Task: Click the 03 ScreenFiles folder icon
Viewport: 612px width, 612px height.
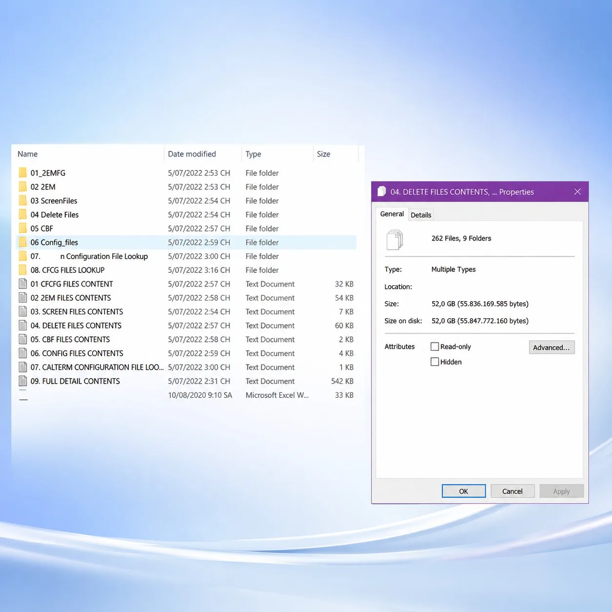Action: (x=23, y=201)
